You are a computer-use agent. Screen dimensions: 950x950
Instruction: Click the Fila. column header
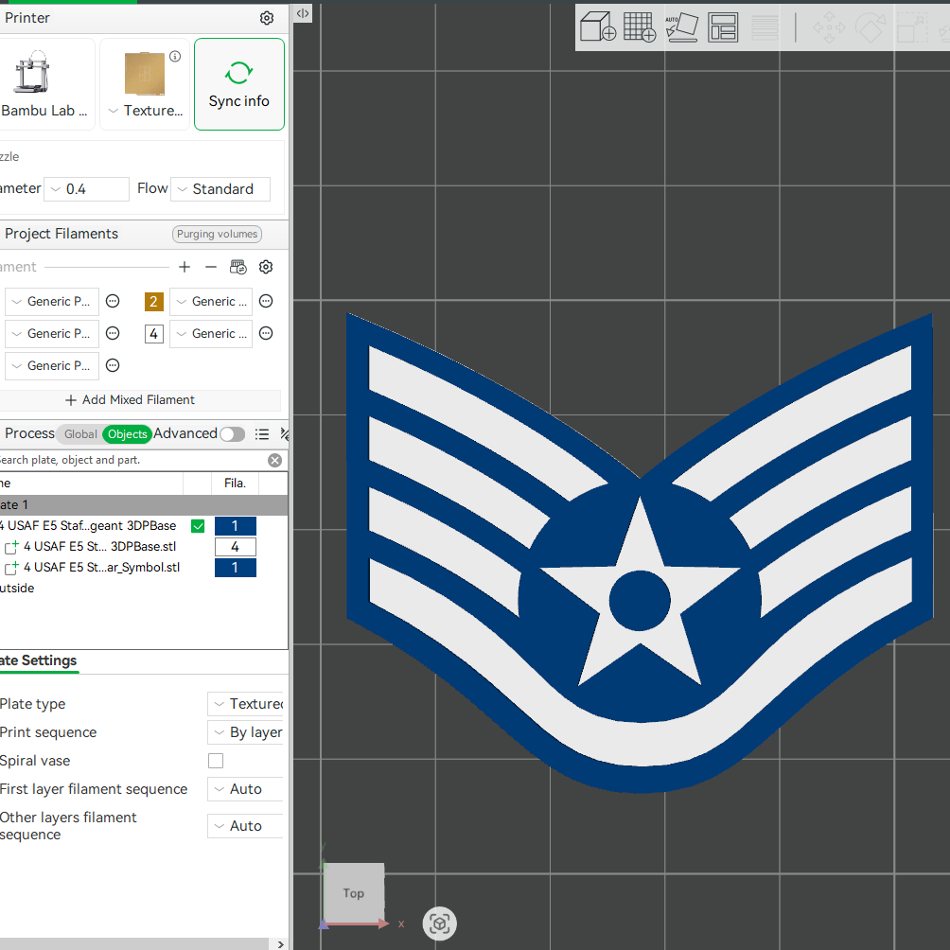[235, 484]
